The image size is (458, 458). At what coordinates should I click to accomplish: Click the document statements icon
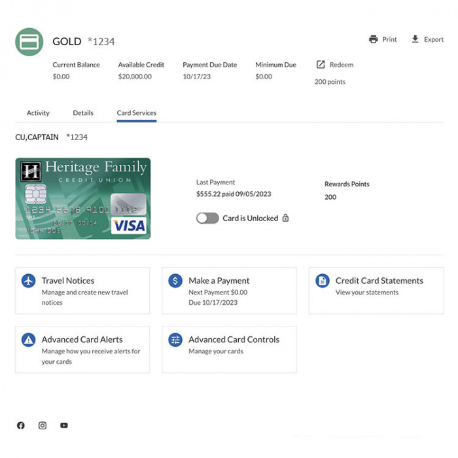point(323,281)
